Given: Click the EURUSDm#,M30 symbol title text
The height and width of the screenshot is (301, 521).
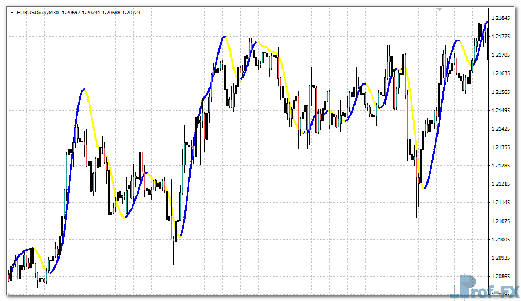Looking at the screenshot, I should (37, 12).
